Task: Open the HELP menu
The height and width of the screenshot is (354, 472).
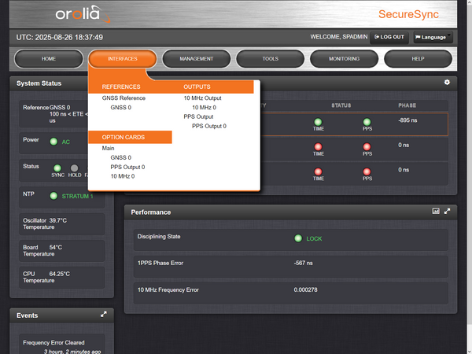Action: pyautogui.click(x=419, y=59)
